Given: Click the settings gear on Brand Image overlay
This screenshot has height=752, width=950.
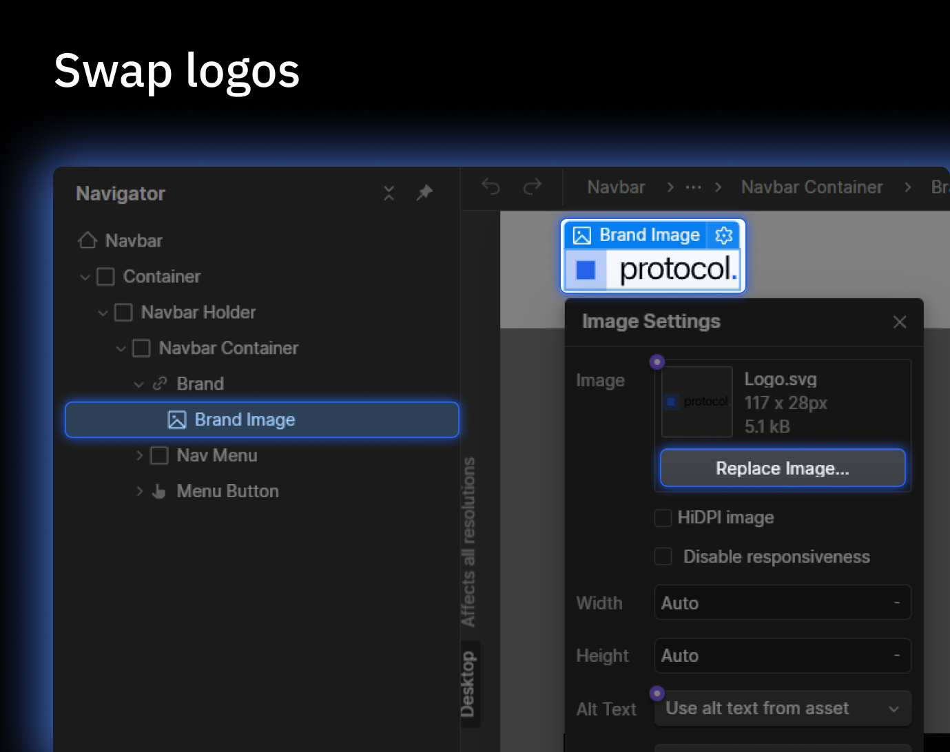Looking at the screenshot, I should pyautogui.click(x=723, y=235).
